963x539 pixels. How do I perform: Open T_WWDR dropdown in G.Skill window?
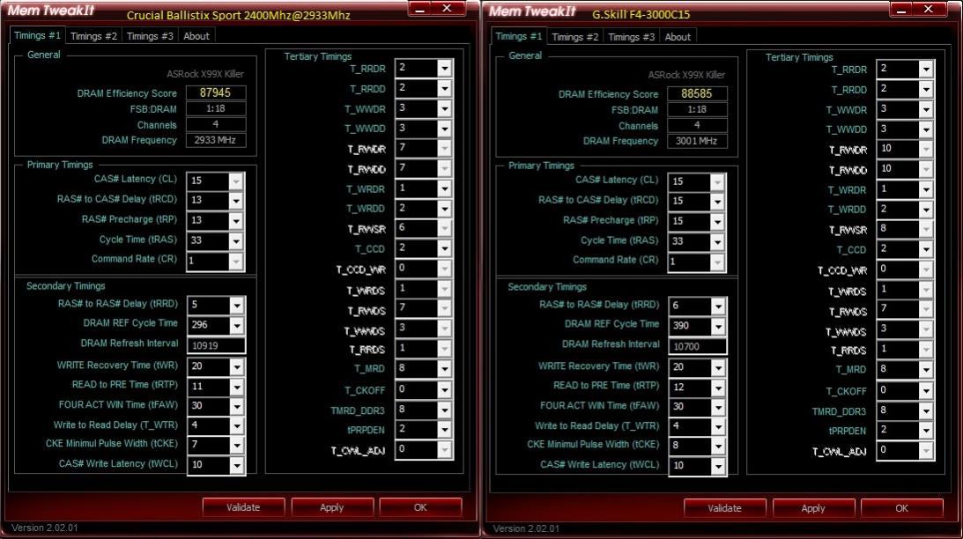(x=926, y=109)
